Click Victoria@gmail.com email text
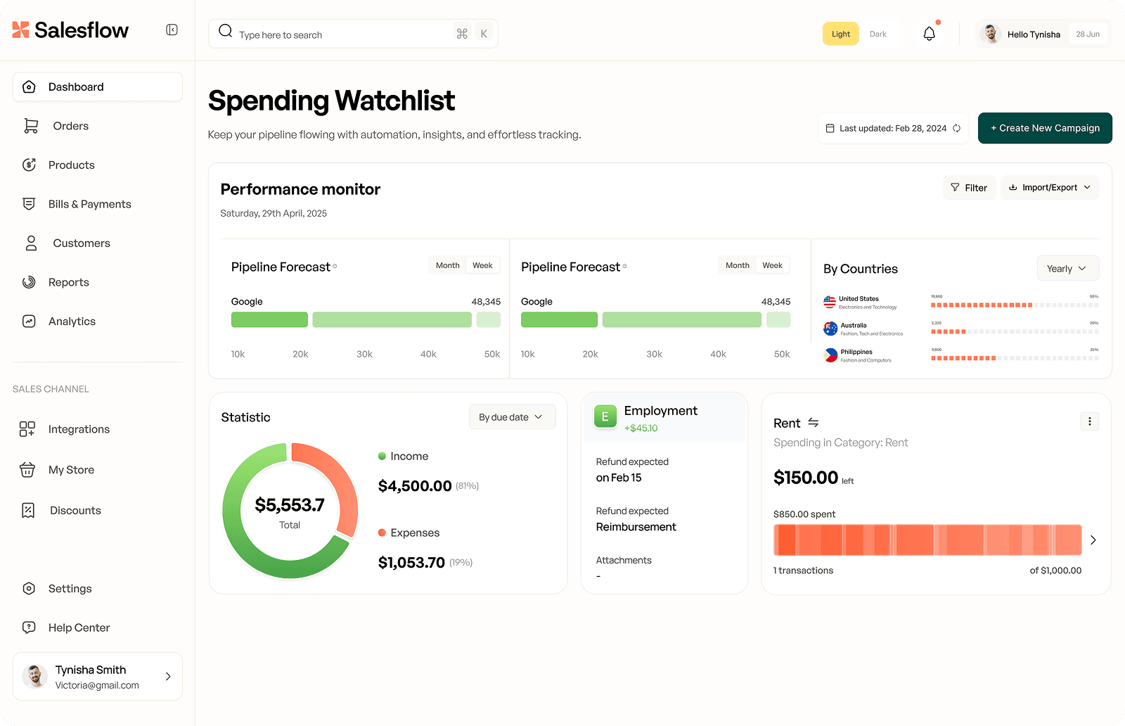 point(97,685)
